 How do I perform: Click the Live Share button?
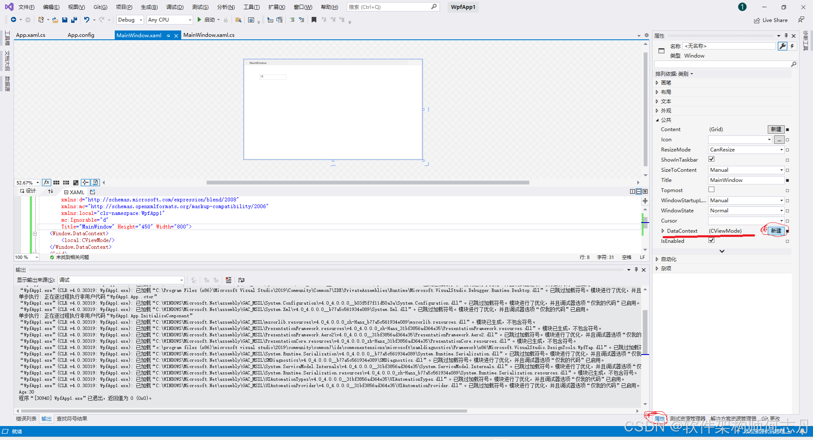771,20
